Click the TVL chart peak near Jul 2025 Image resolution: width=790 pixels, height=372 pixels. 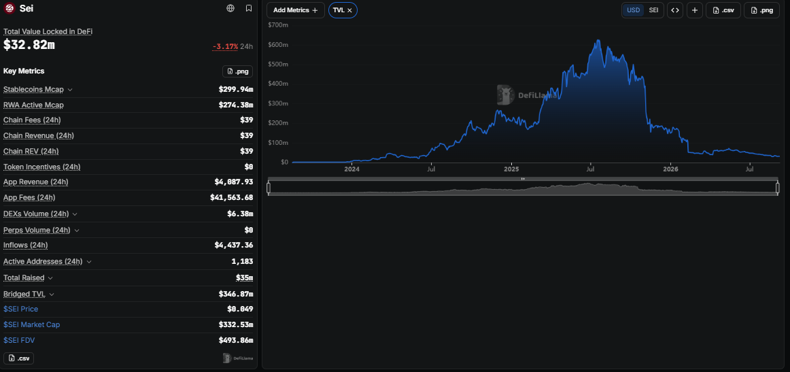[x=598, y=40]
